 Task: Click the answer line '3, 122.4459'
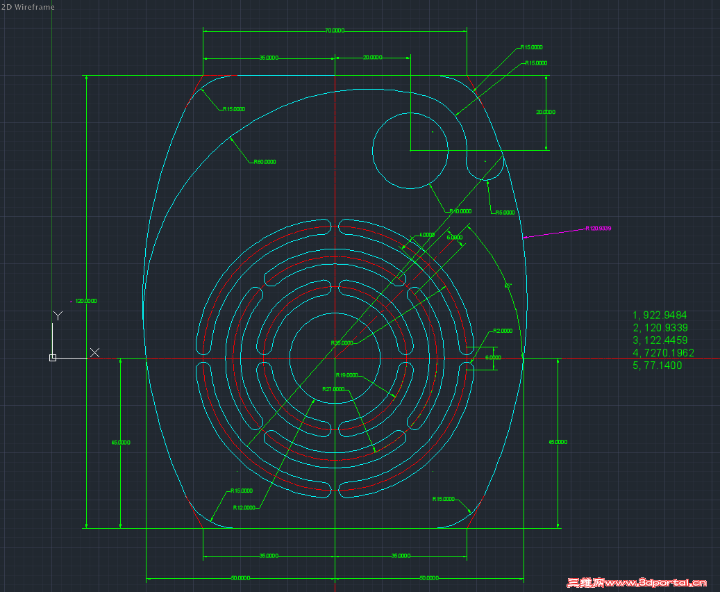660,340
